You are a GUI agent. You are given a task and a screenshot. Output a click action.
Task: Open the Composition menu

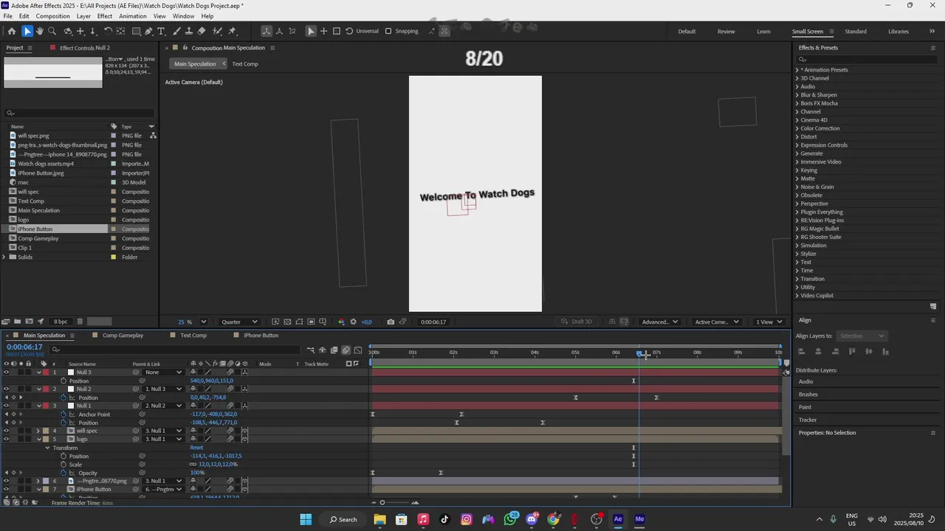point(53,16)
